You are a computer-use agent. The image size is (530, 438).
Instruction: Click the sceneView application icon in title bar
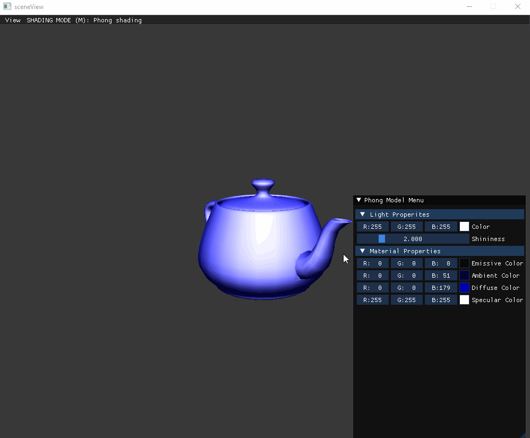point(7,7)
